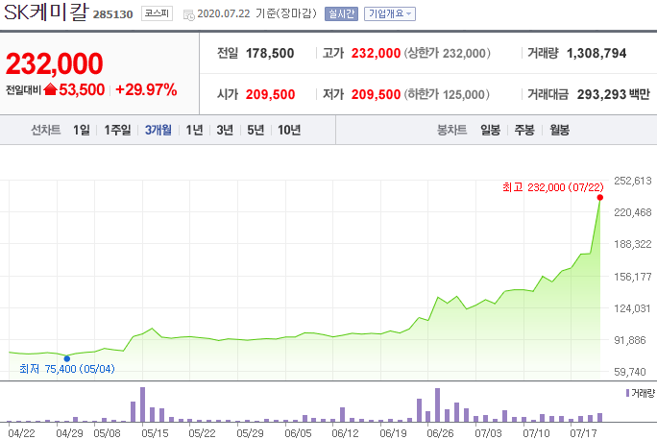Click the 252,613 y-axis label

click(x=633, y=181)
